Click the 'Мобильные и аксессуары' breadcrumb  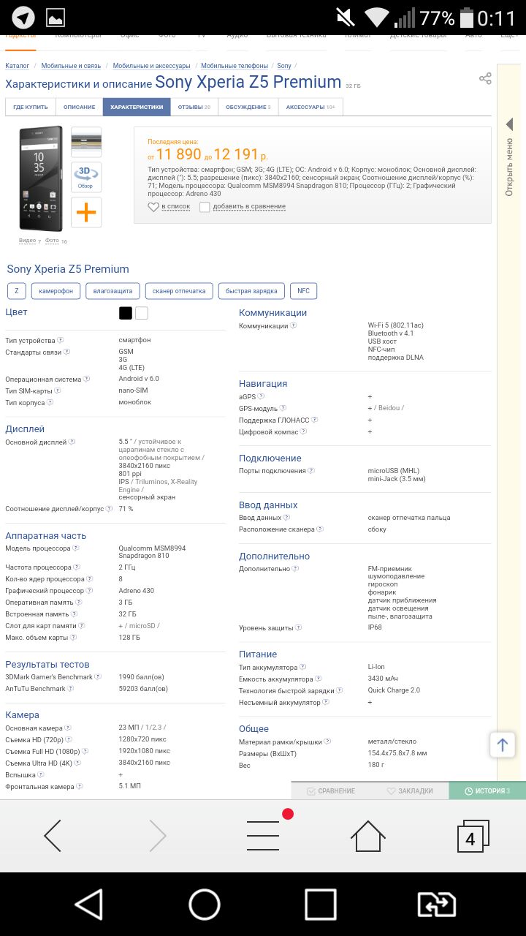pos(151,66)
